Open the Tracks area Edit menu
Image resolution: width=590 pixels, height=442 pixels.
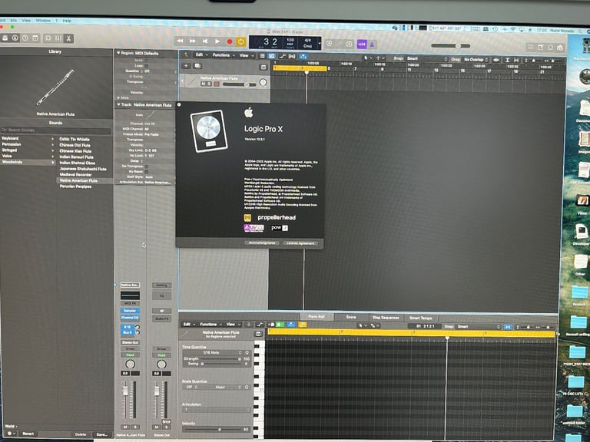201,55
